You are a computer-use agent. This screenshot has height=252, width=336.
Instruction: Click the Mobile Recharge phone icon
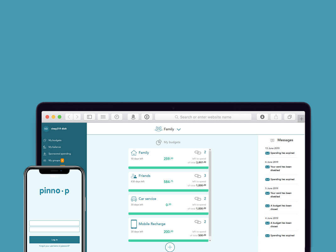coord(134,224)
